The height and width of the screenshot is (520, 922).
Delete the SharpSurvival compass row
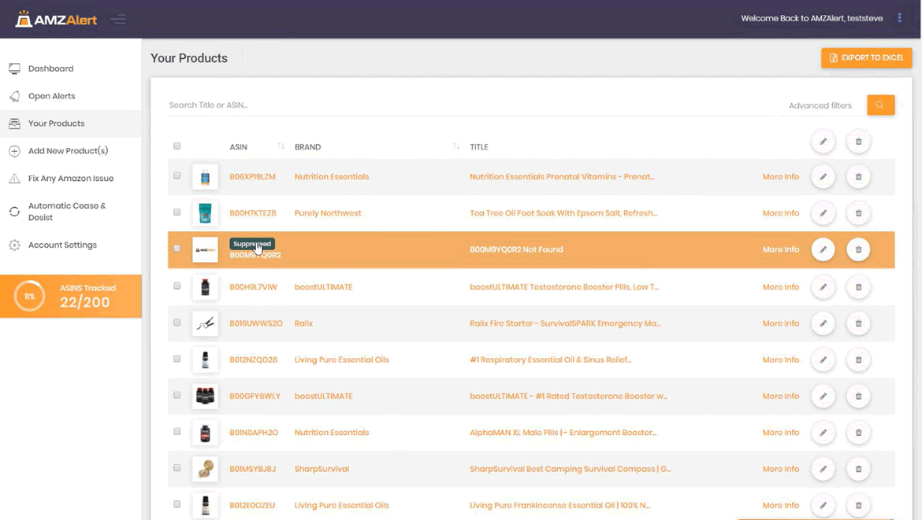(858, 469)
